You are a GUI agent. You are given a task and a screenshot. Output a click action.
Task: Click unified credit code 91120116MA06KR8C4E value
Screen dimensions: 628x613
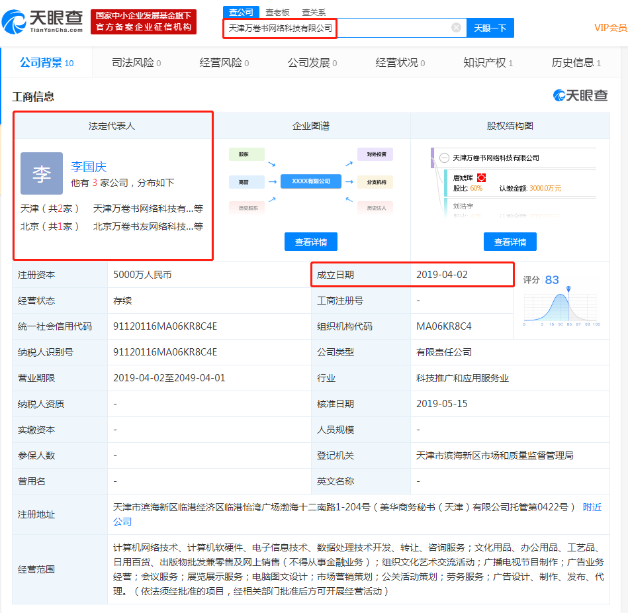(165, 326)
